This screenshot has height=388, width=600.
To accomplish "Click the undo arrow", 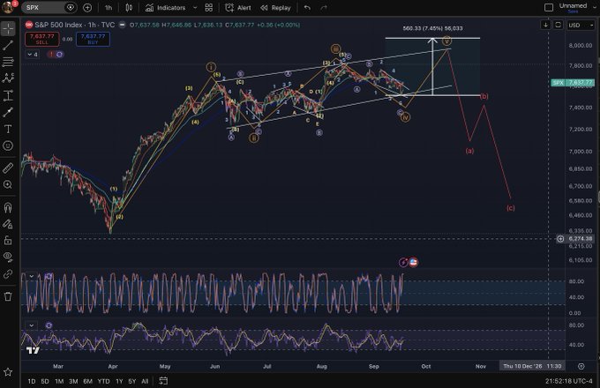I will point(307,8).
